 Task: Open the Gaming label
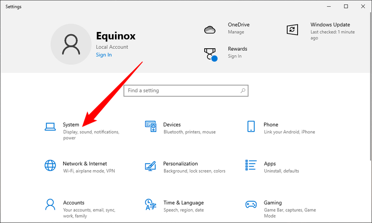[x=273, y=203]
